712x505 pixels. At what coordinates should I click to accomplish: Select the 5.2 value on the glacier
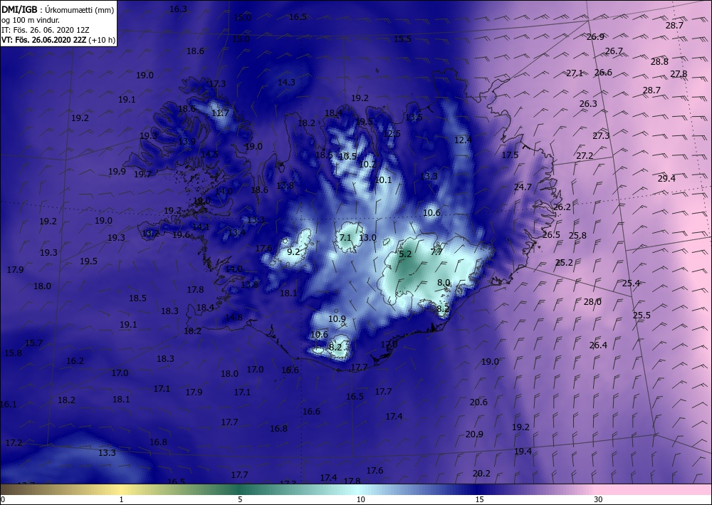[x=405, y=254]
